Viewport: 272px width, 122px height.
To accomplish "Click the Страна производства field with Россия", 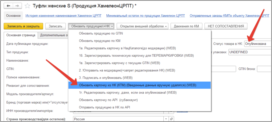I will (118, 119).
